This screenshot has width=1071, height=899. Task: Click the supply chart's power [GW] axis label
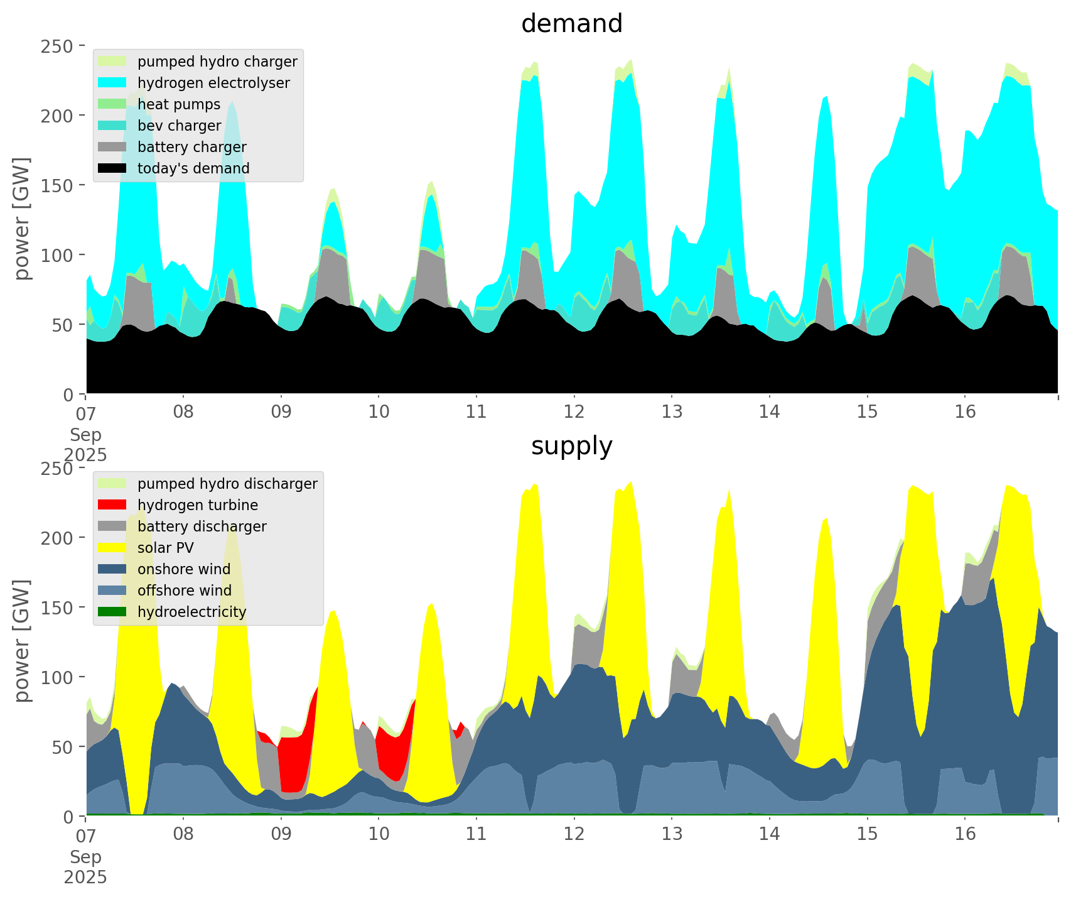(x=22, y=641)
